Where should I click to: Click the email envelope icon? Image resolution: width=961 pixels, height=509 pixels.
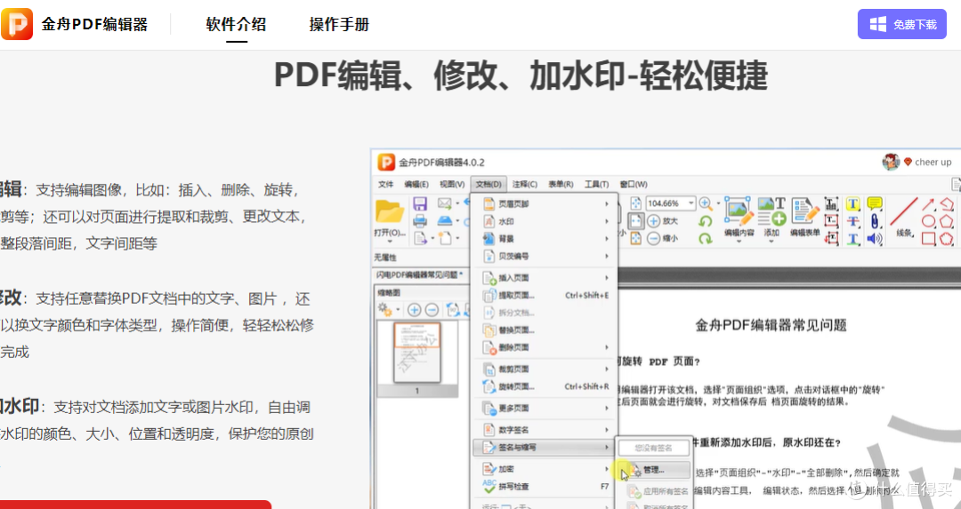pos(444,203)
